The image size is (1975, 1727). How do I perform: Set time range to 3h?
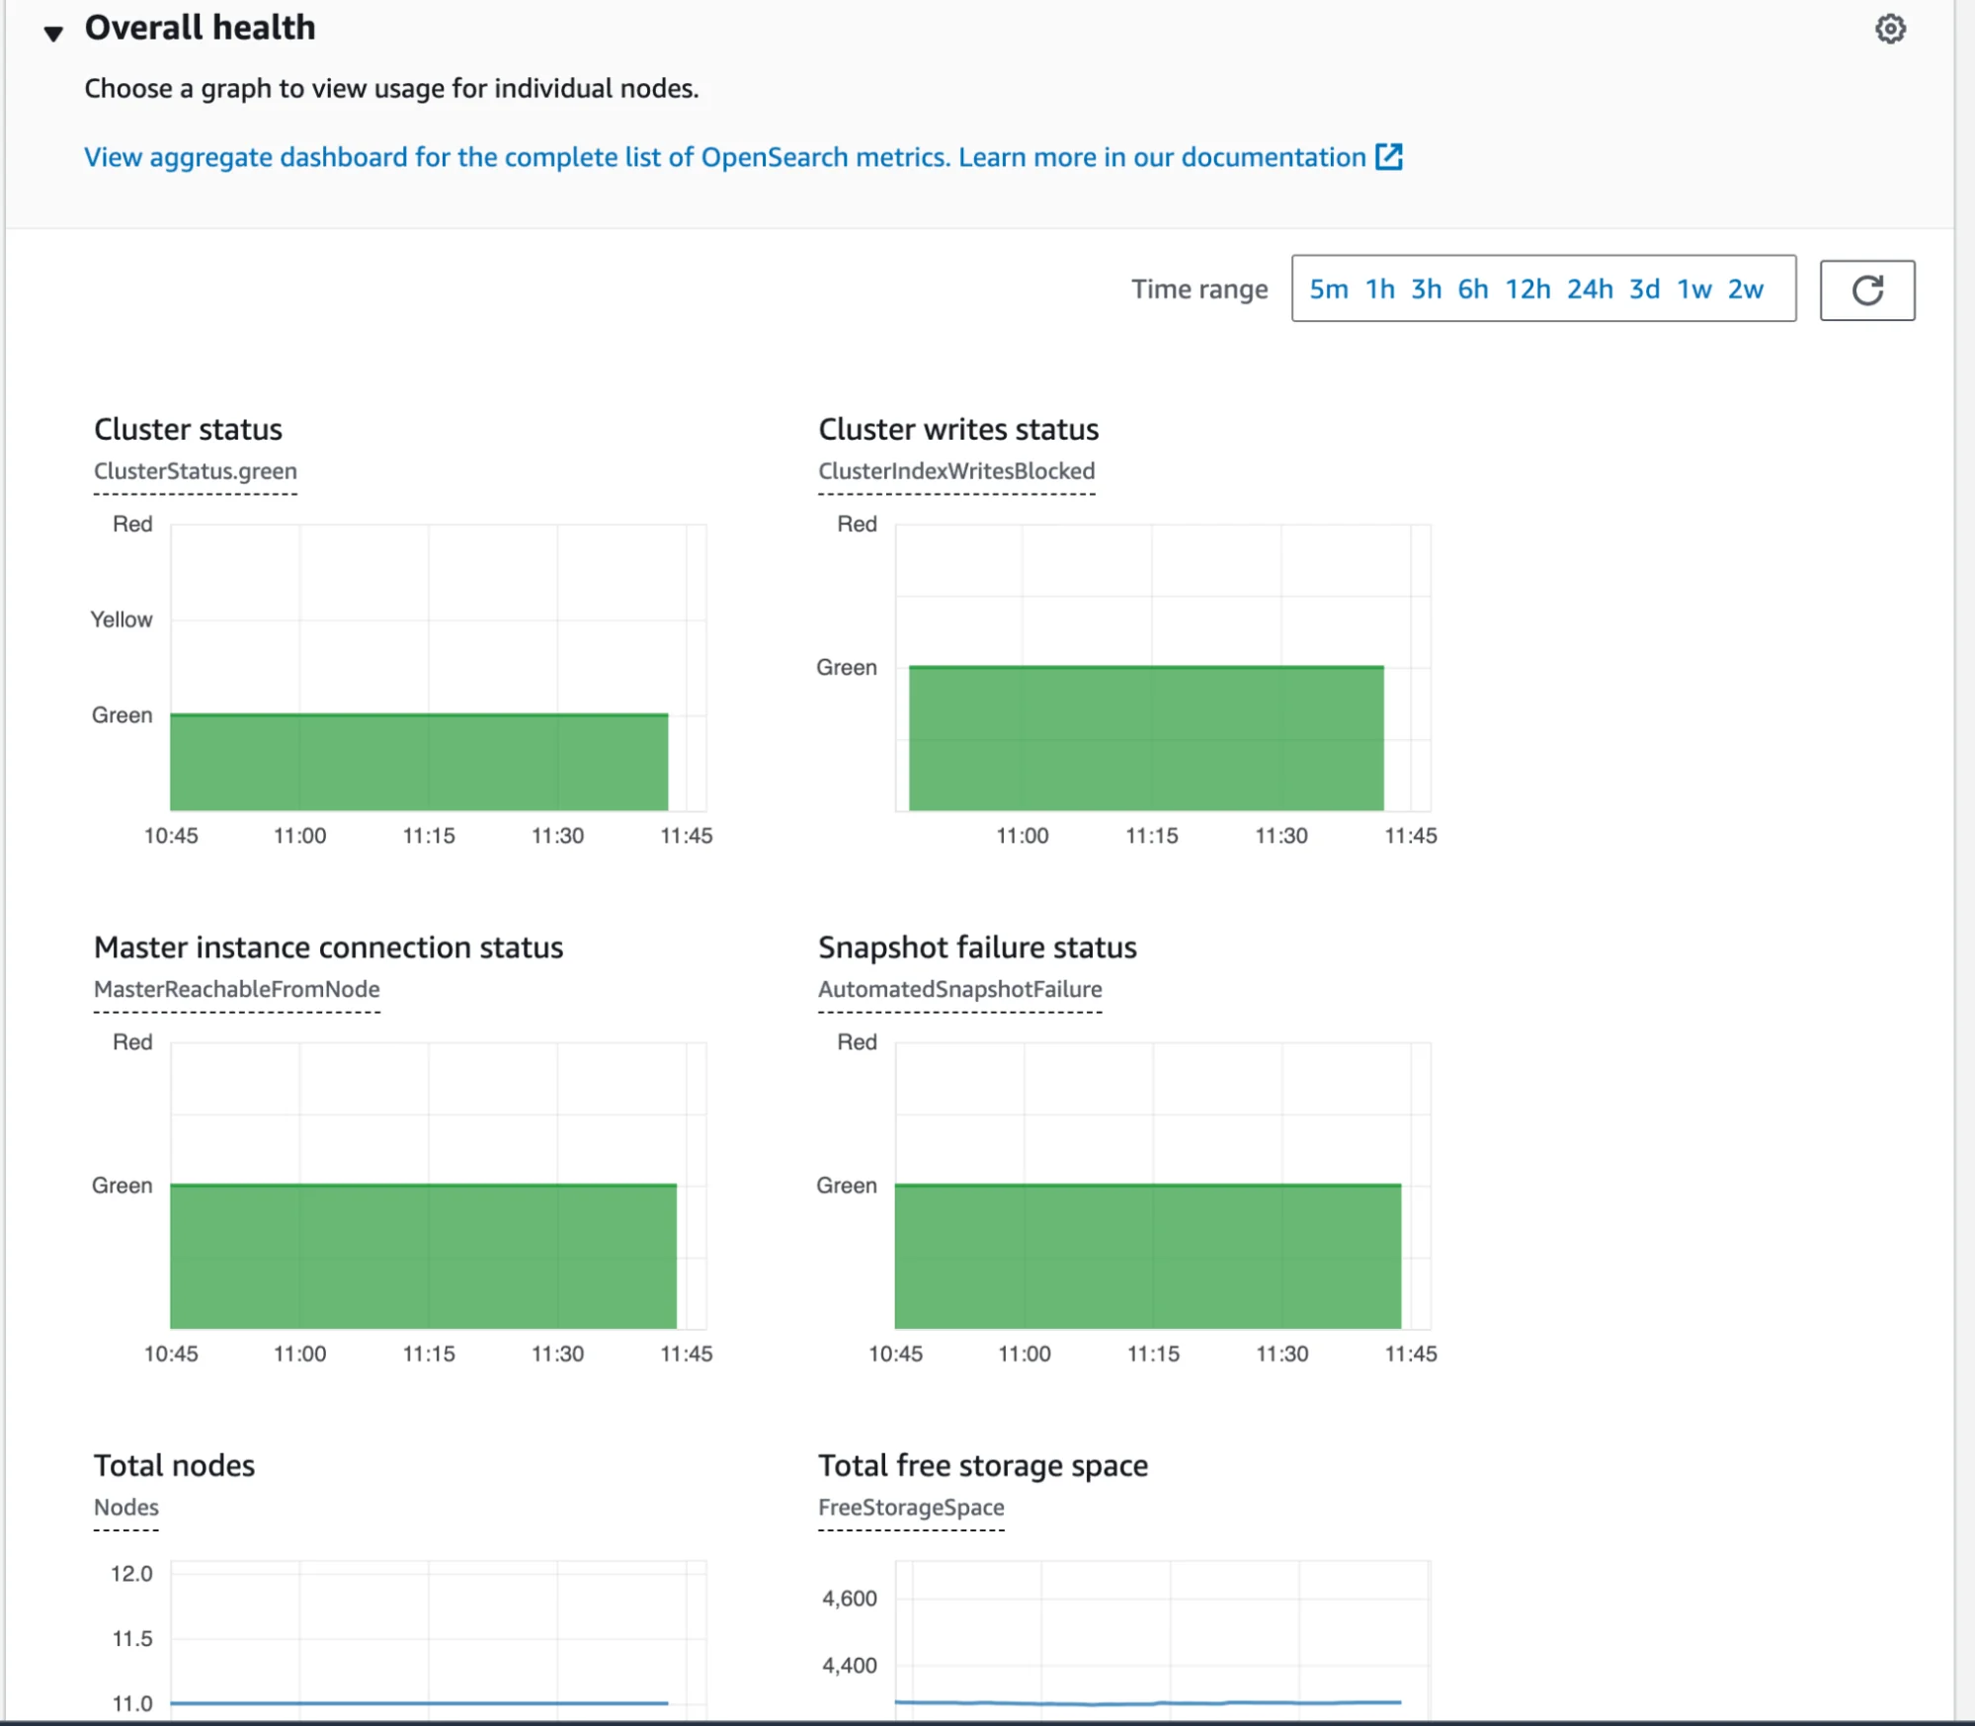[x=1425, y=289]
